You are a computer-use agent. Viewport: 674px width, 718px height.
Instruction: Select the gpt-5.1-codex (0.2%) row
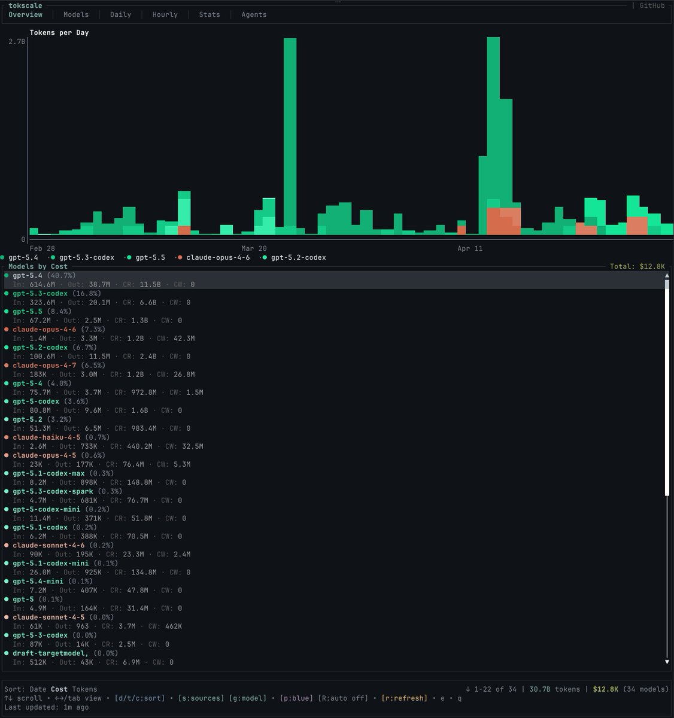334,531
